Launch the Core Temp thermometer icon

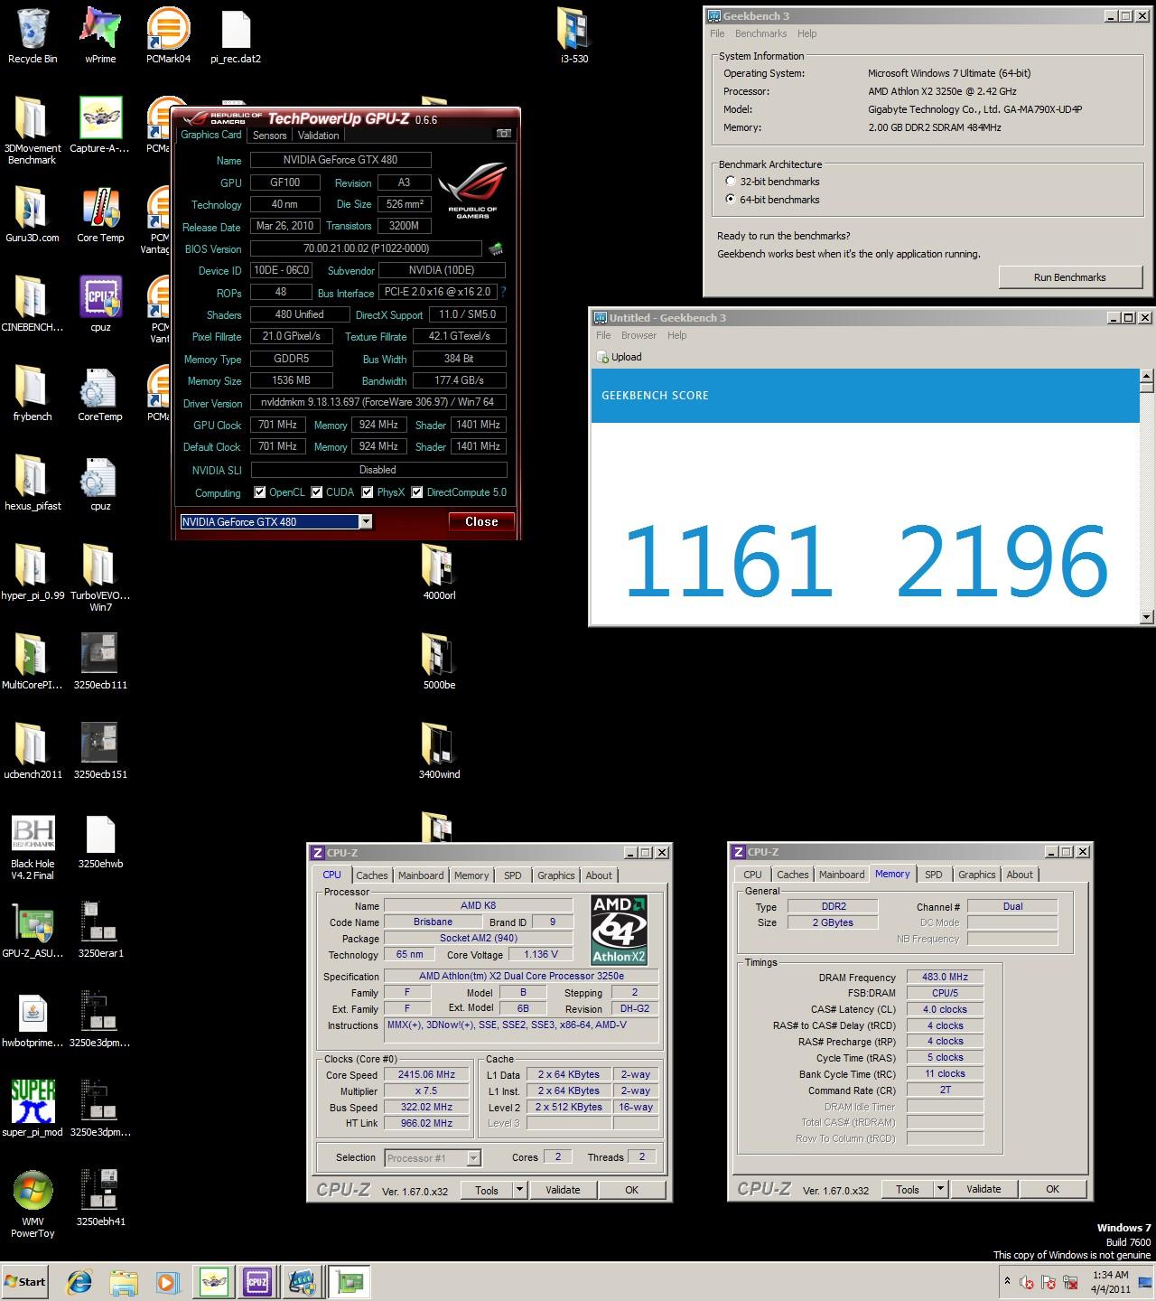(100, 214)
